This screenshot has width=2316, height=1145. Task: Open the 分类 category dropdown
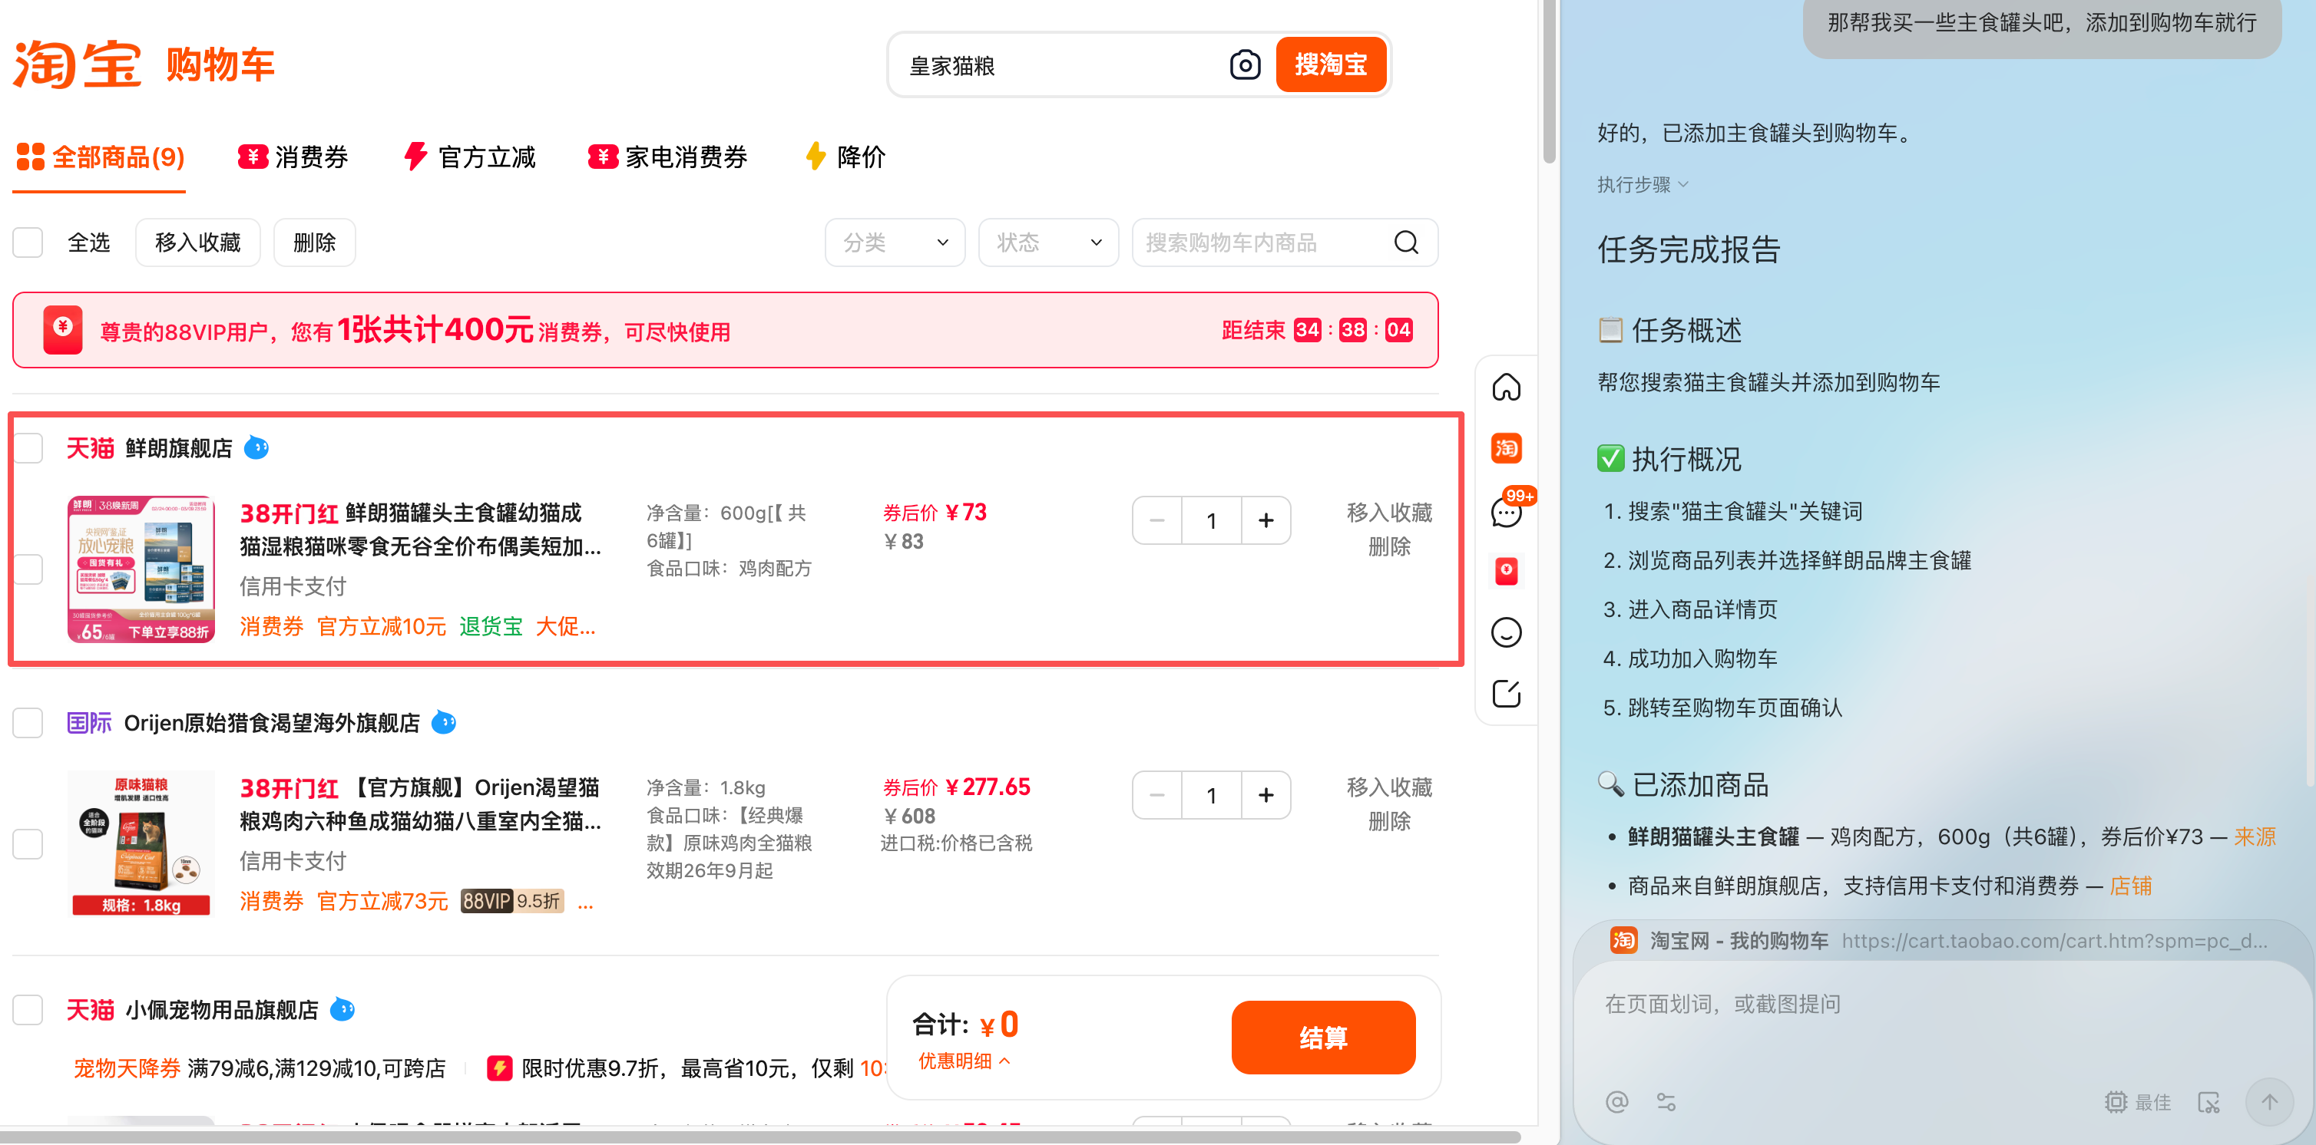pos(895,242)
